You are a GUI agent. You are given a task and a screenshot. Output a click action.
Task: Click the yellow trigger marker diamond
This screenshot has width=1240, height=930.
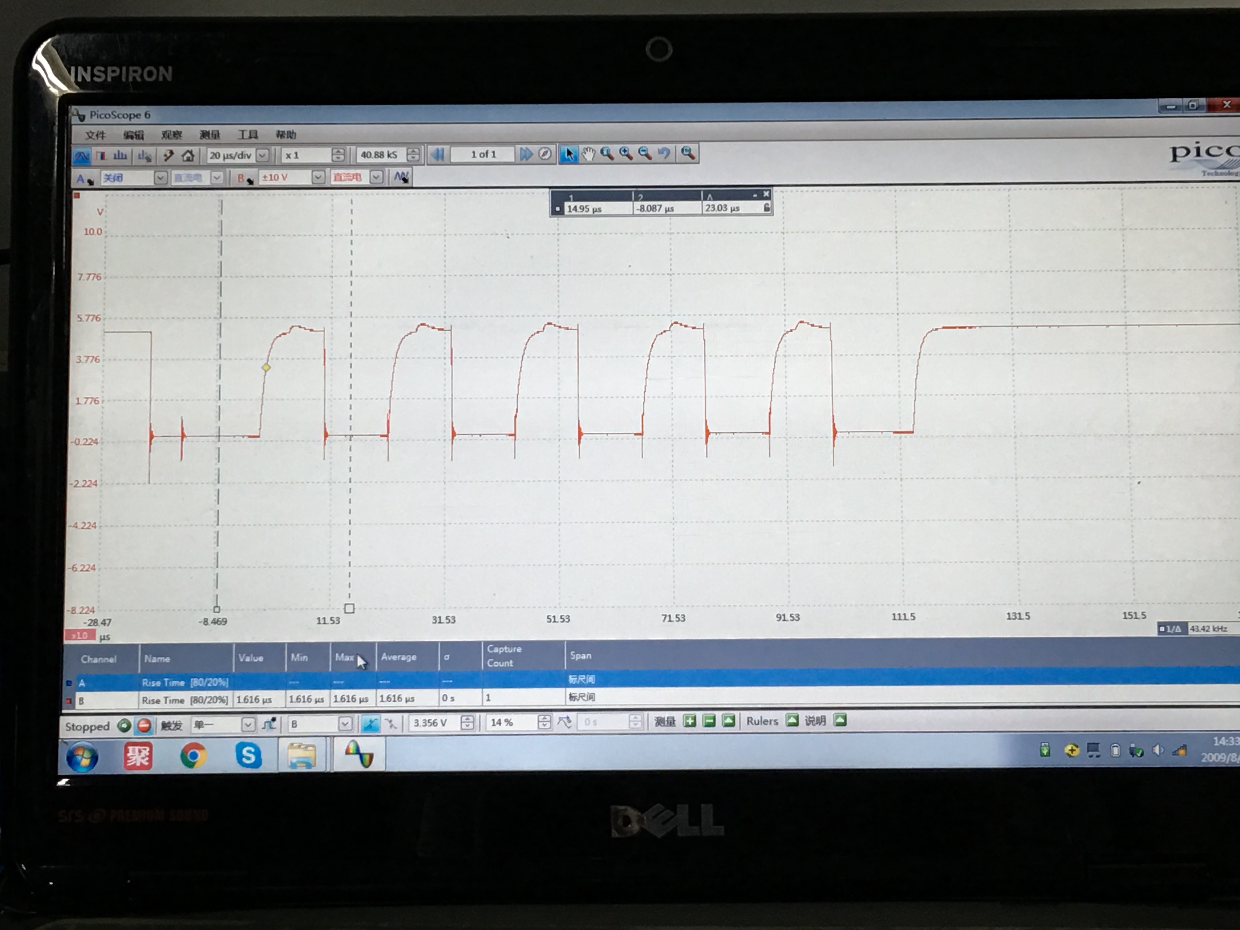[x=266, y=368]
